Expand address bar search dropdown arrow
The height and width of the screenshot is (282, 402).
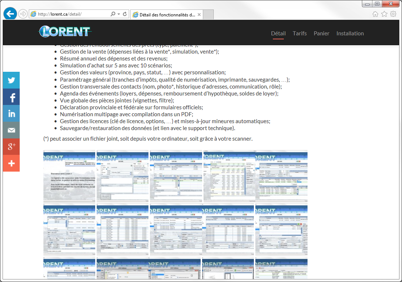[x=119, y=14]
